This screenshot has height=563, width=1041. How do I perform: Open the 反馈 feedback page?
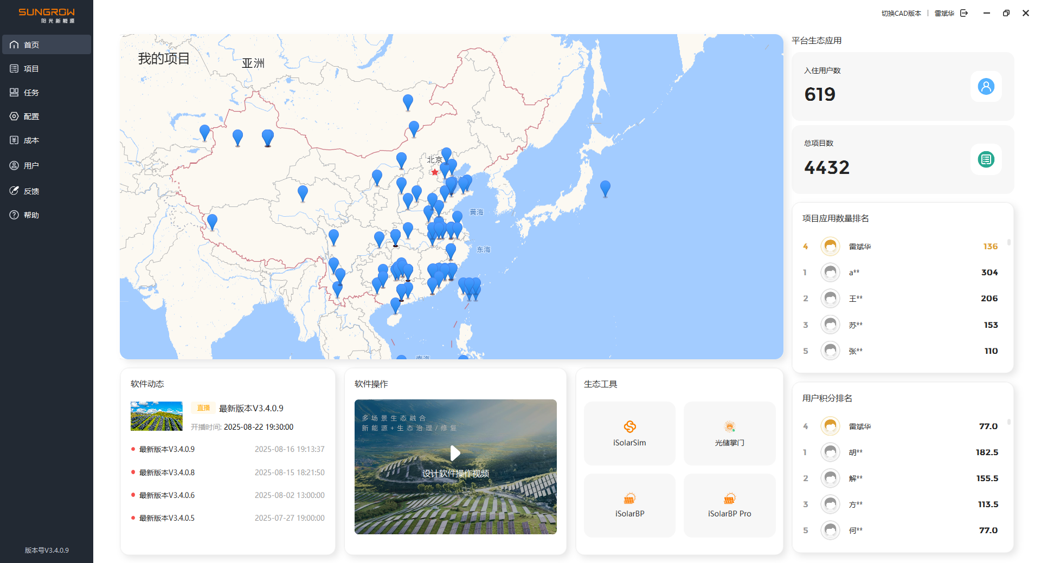click(31, 191)
